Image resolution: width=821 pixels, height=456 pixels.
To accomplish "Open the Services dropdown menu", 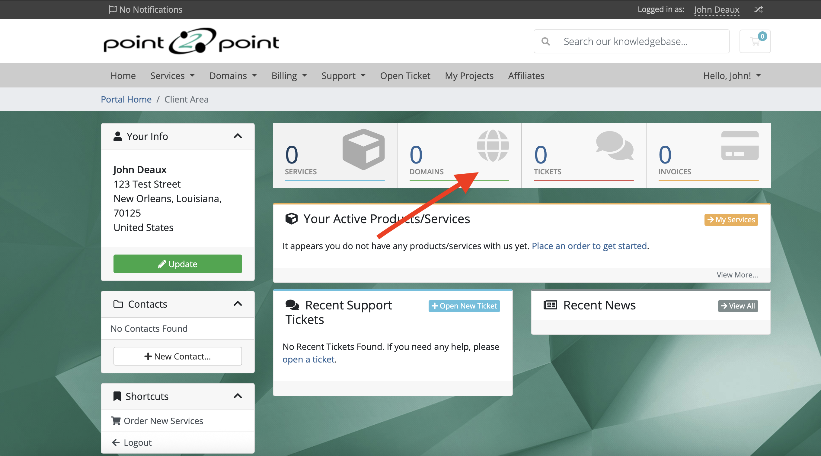I will 172,76.
